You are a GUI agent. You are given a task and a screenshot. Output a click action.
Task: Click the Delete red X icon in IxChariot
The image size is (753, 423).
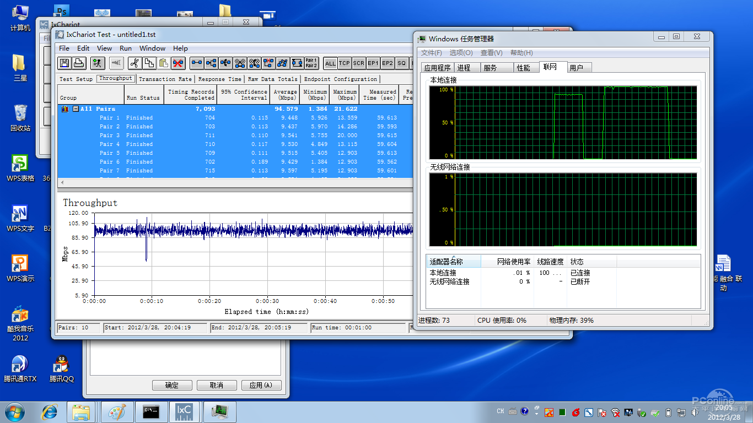[178, 63]
